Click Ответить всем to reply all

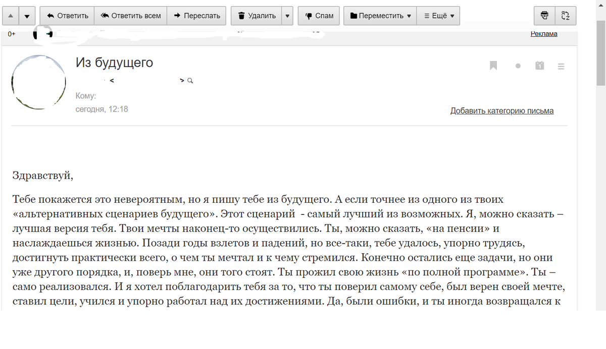tap(130, 16)
